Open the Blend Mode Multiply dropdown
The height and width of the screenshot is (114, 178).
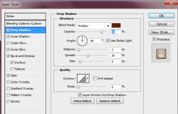(x=94, y=26)
